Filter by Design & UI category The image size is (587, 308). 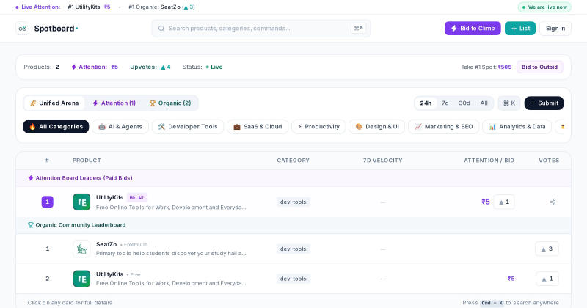[376, 126]
